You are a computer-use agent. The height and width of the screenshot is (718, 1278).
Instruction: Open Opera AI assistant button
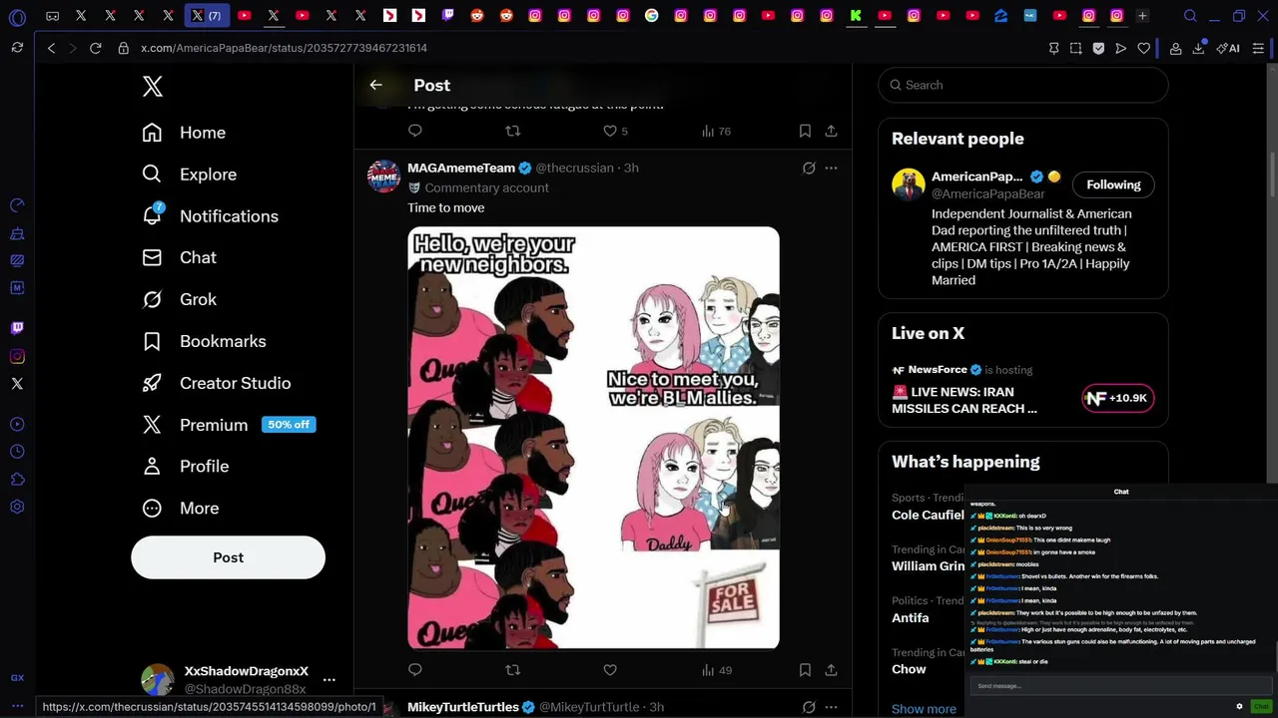(x=1228, y=48)
